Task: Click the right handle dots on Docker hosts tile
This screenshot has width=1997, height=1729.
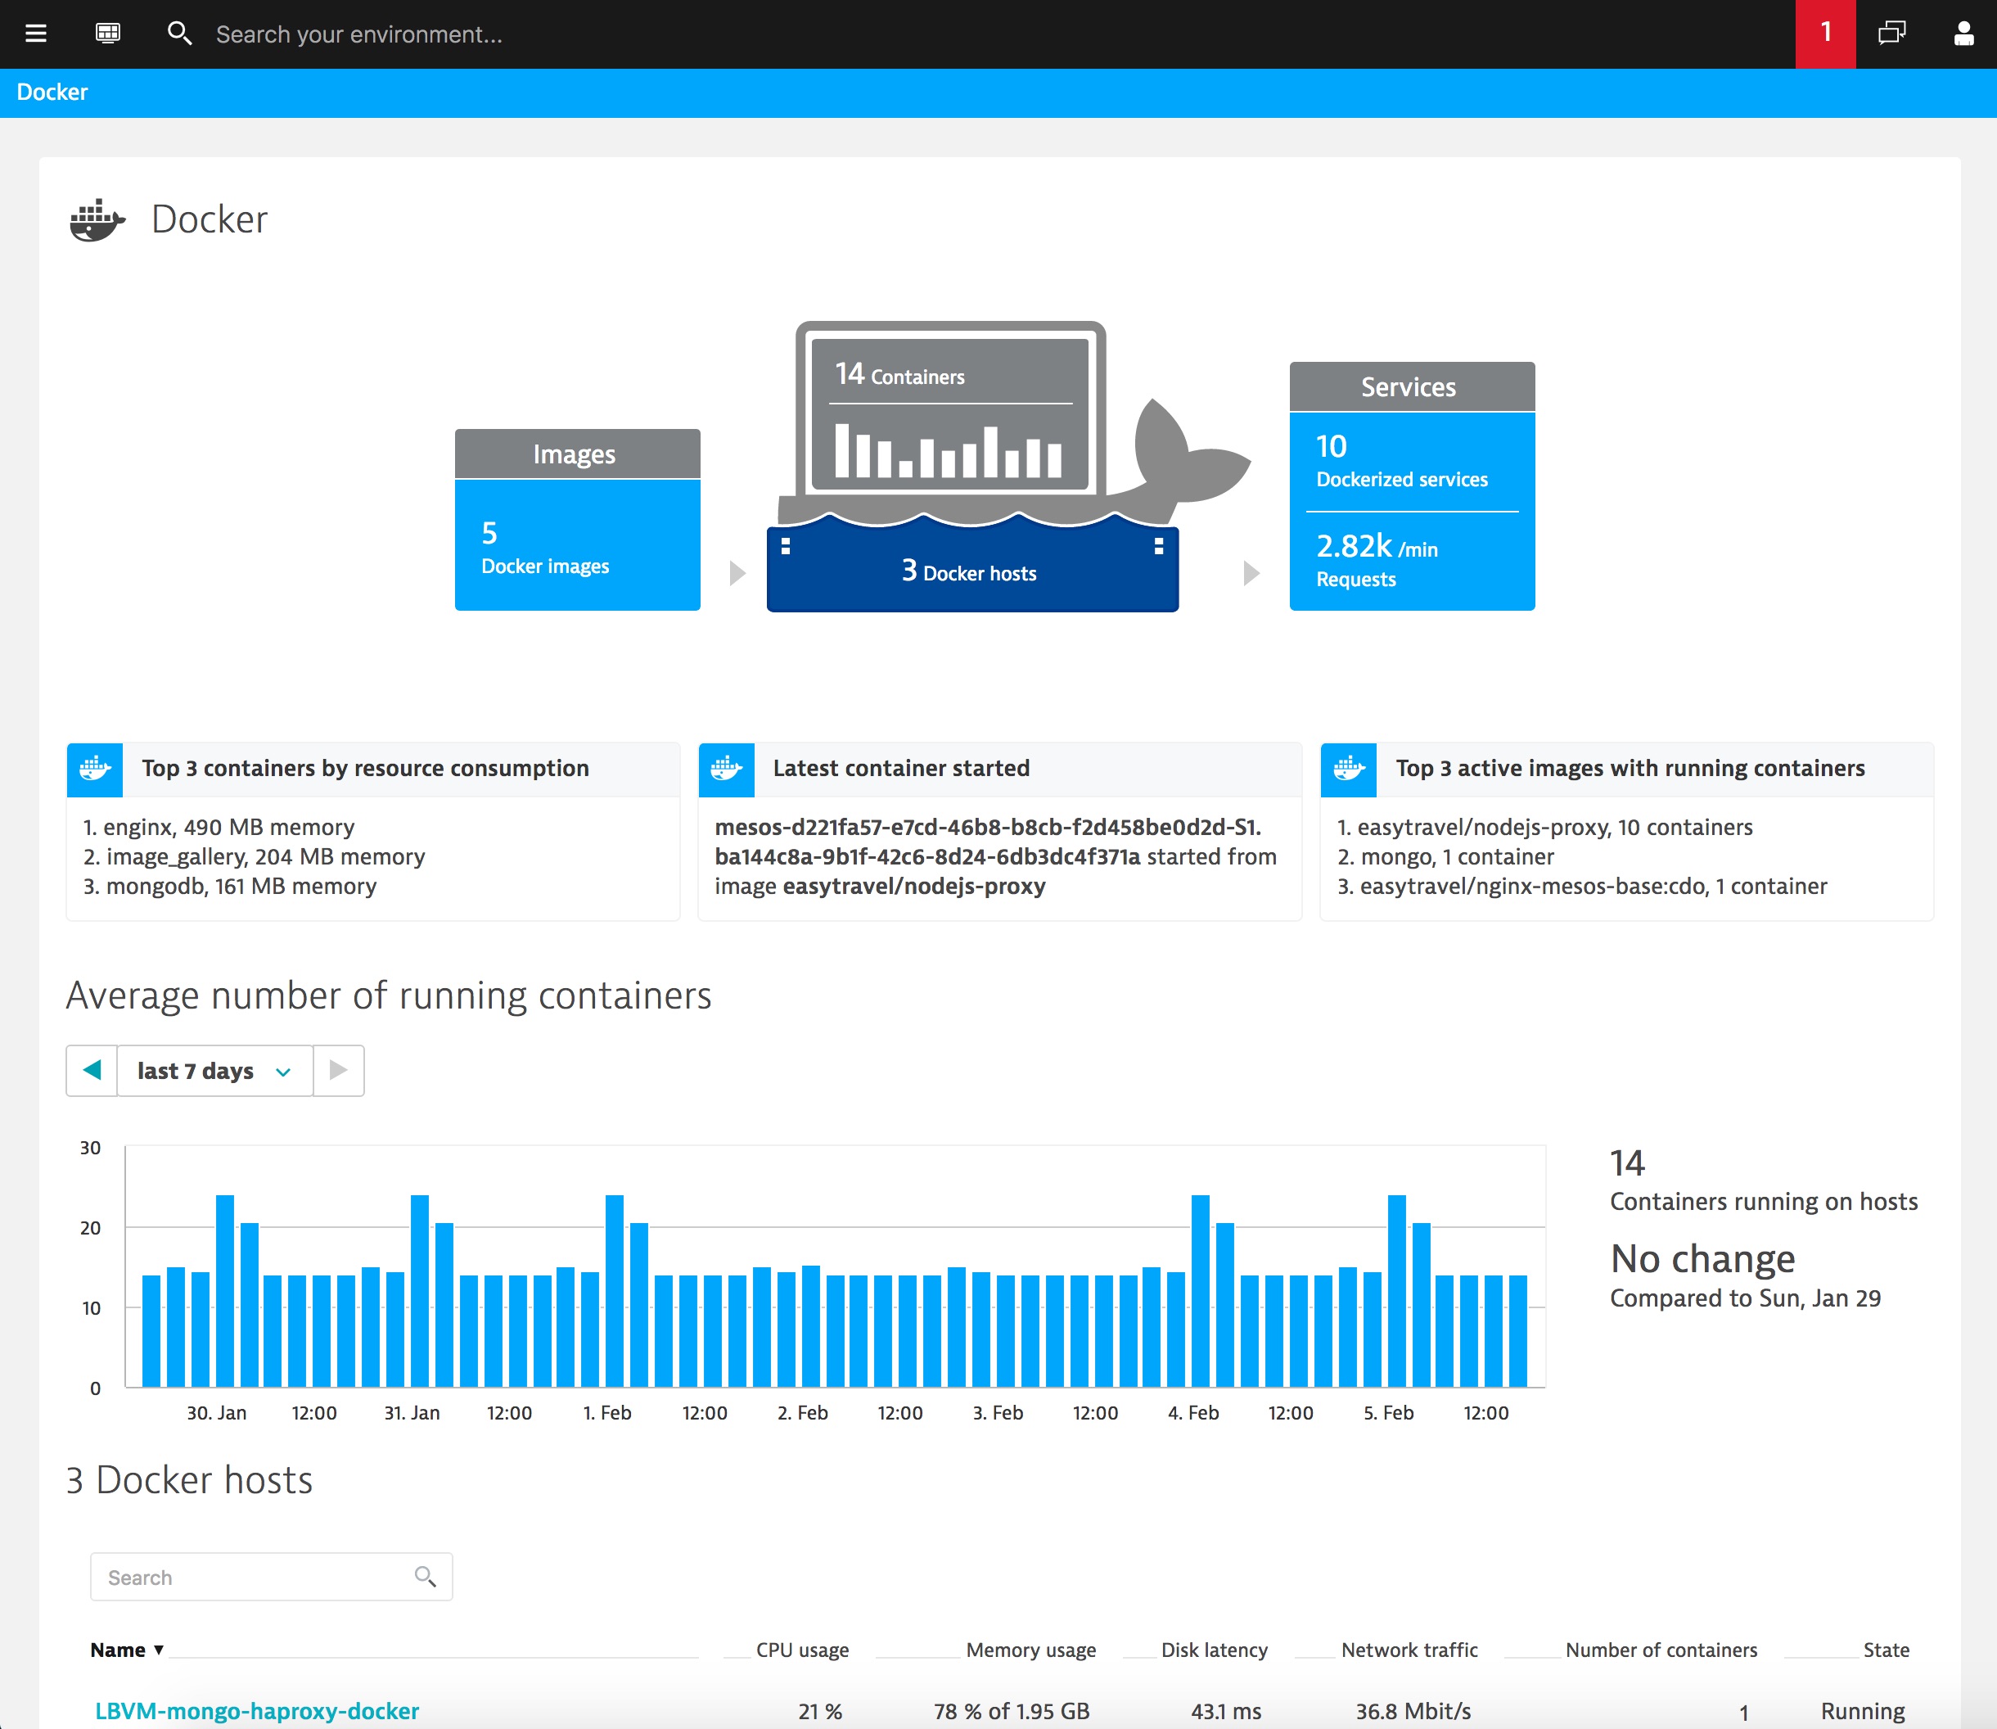Action: [1159, 546]
